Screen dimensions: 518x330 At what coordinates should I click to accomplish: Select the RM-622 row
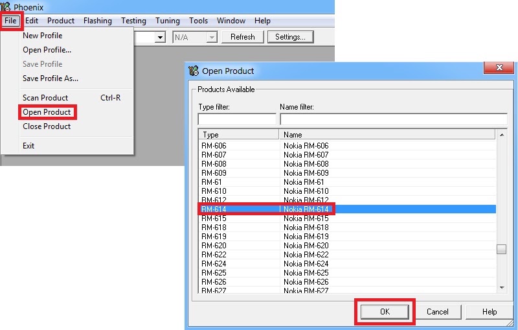(347, 255)
